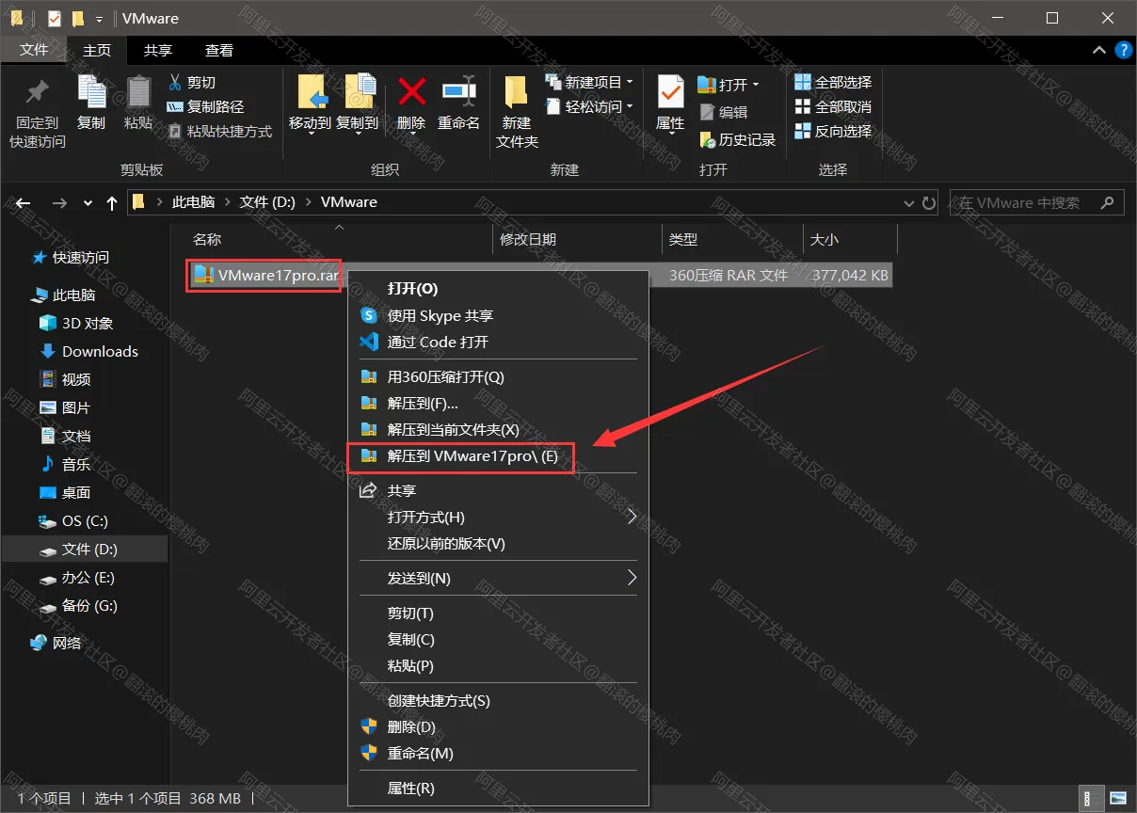Open 3D Objects (3D 对象) in sidebar
This screenshot has height=813, width=1137.
[x=76, y=323]
